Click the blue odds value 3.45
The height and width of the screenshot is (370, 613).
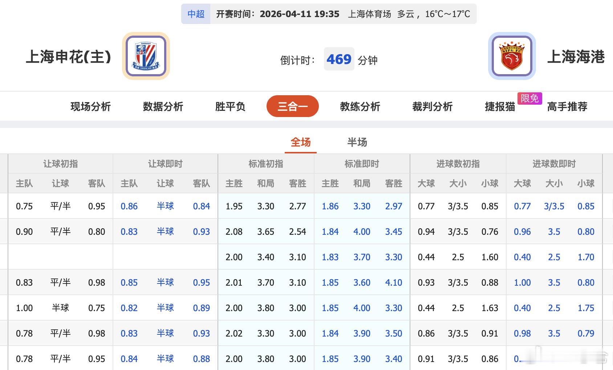pos(394,232)
